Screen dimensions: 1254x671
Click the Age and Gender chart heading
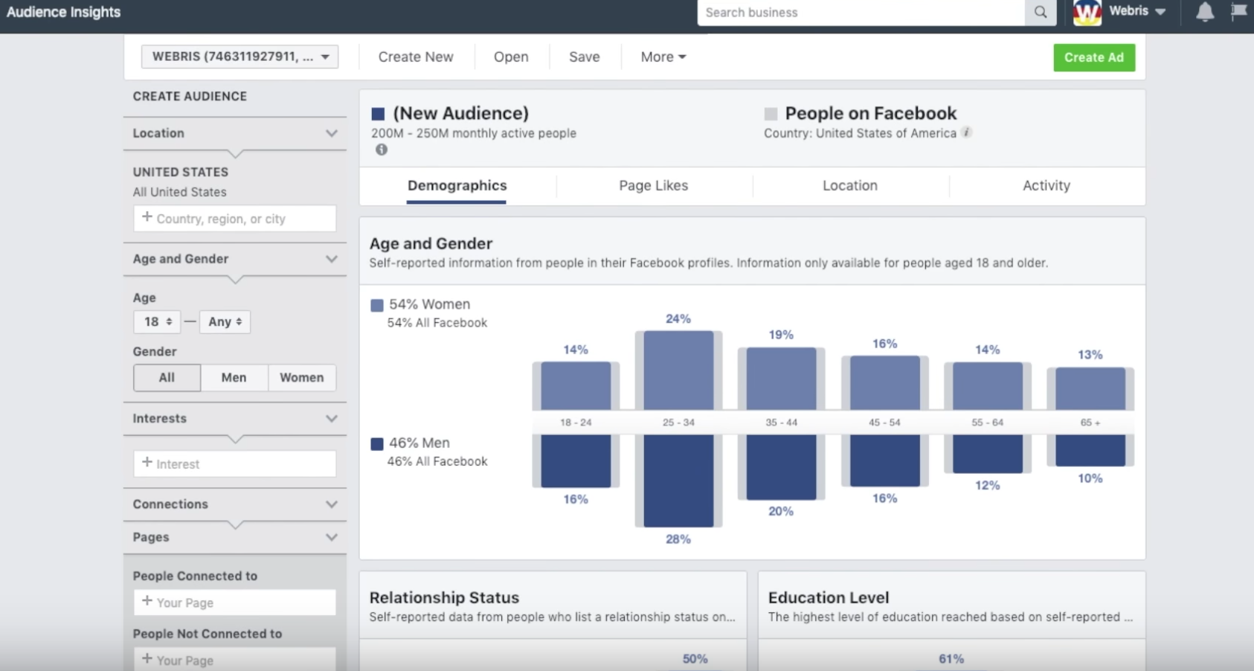[431, 243]
